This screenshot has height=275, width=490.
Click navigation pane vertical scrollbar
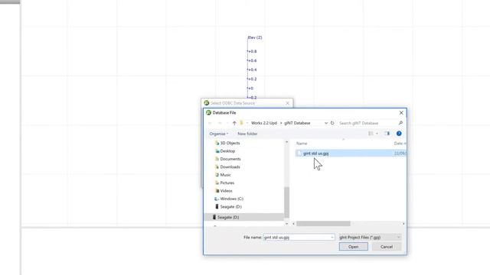(x=286, y=202)
